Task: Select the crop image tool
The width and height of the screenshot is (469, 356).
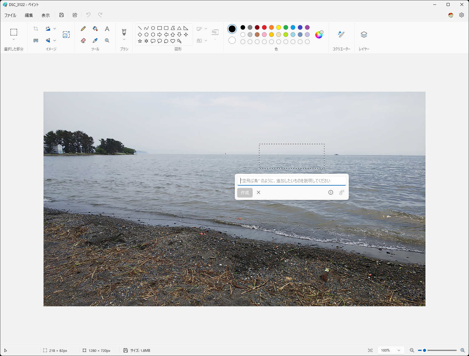Action: pyautogui.click(x=36, y=29)
